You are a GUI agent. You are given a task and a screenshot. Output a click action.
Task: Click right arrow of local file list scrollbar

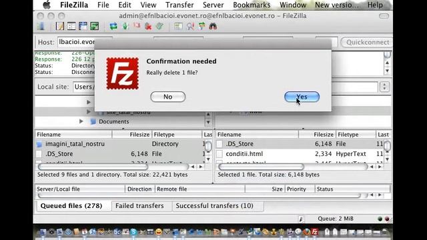(x=201, y=167)
